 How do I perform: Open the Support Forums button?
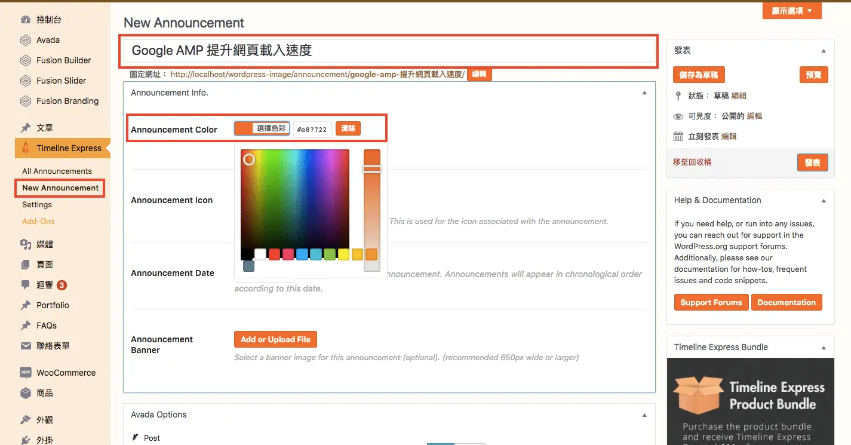coord(711,302)
